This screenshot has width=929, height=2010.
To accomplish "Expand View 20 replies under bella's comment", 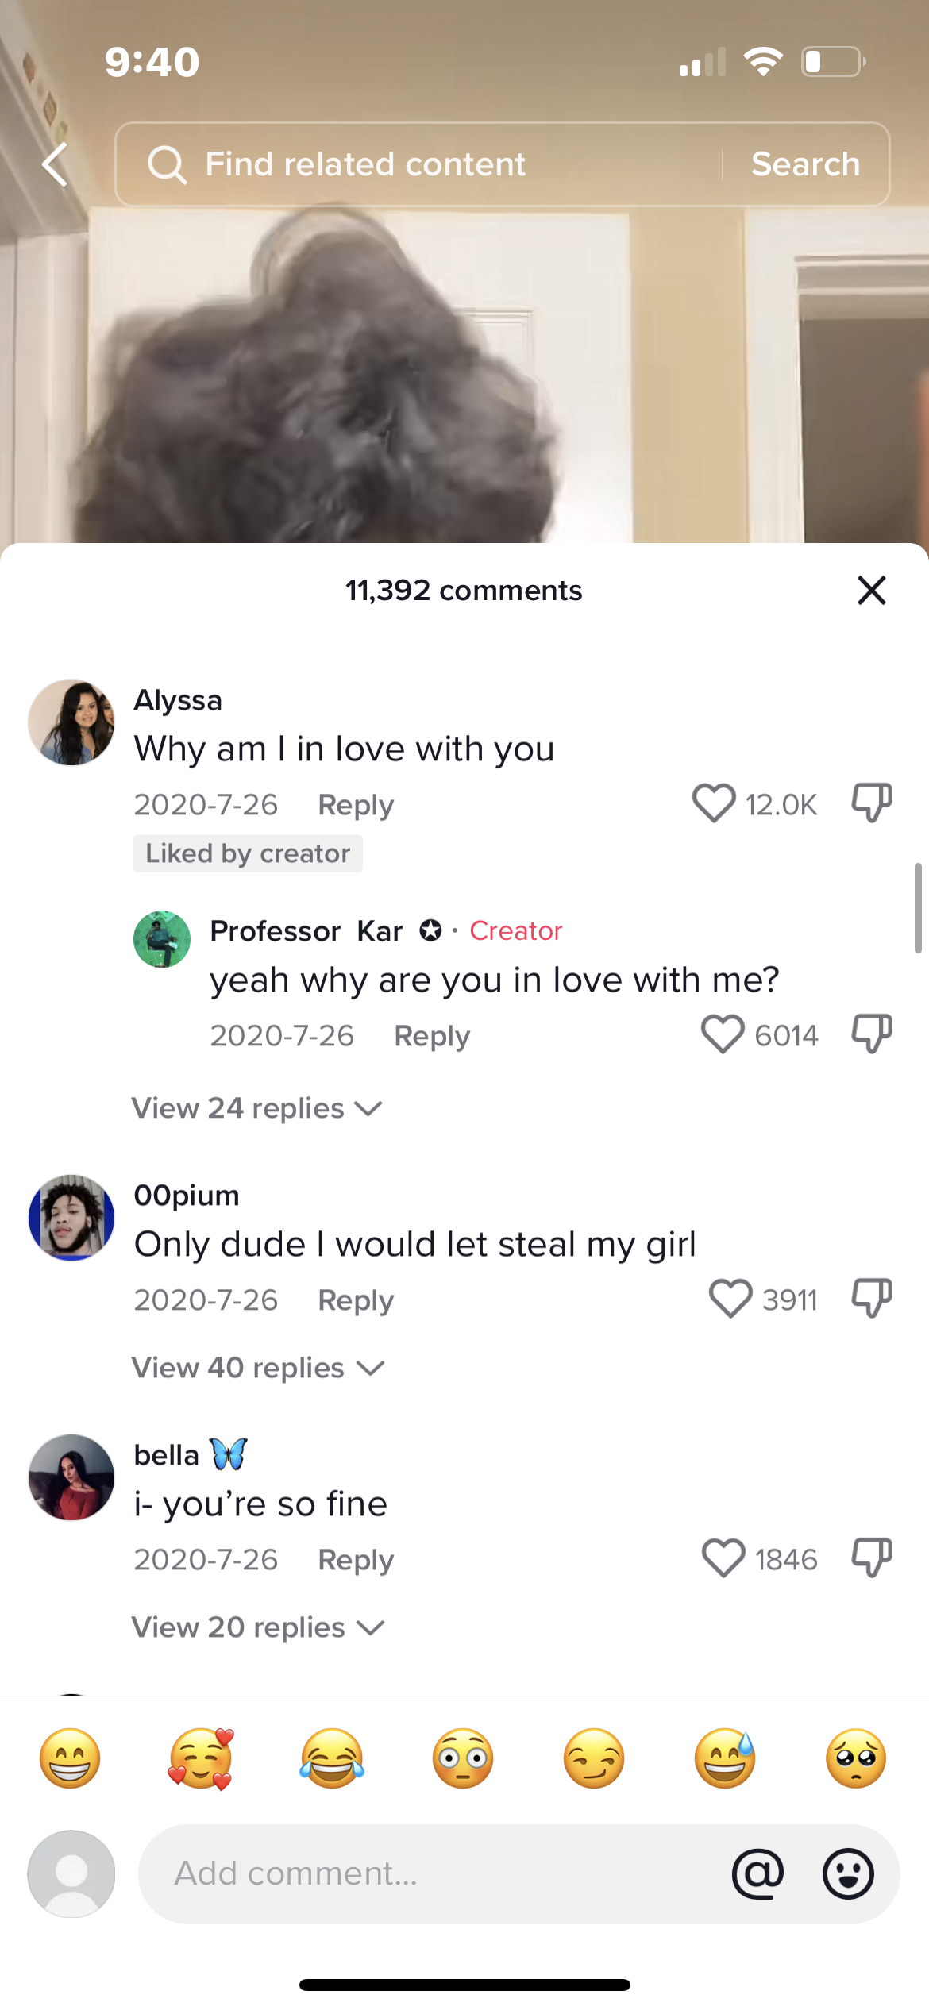I will tap(258, 1627).
